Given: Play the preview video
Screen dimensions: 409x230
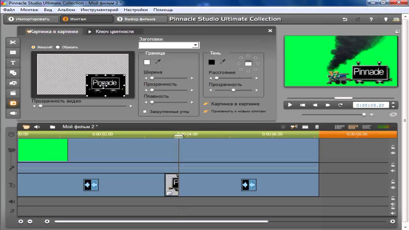Looking at the screenshot, I should click(x=290, y=105).
